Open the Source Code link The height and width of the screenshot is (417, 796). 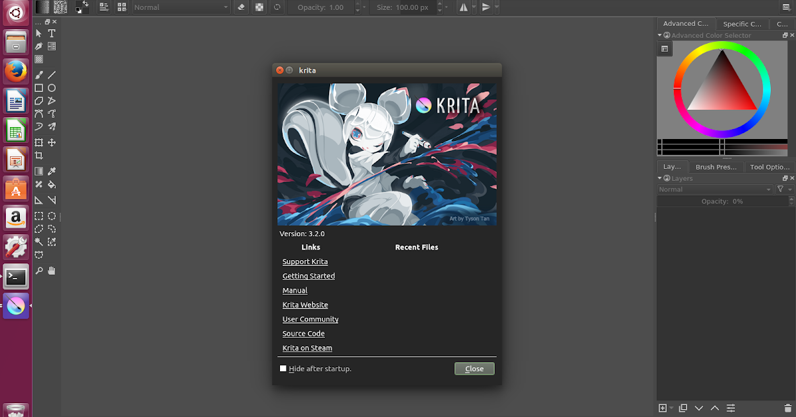(304, 334)
